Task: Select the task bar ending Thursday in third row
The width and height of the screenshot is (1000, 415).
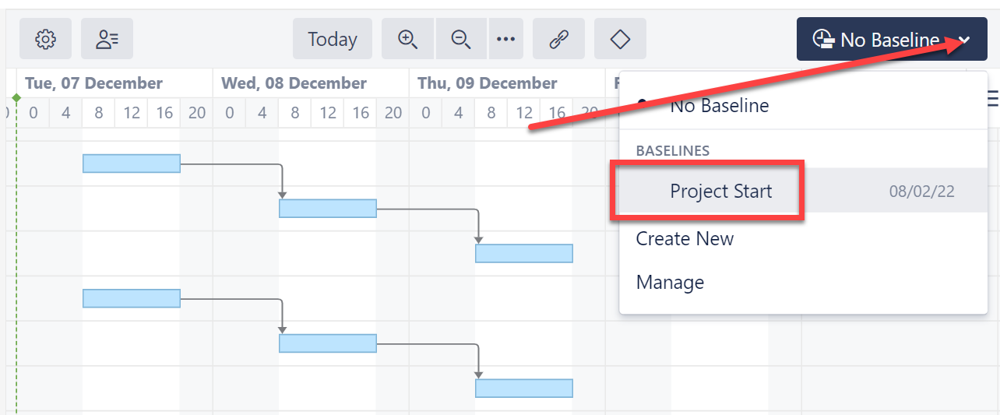Action: pos(524,254)
